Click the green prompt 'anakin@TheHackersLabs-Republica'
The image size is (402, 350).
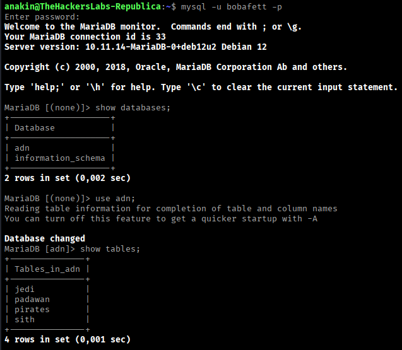[83, 6]
